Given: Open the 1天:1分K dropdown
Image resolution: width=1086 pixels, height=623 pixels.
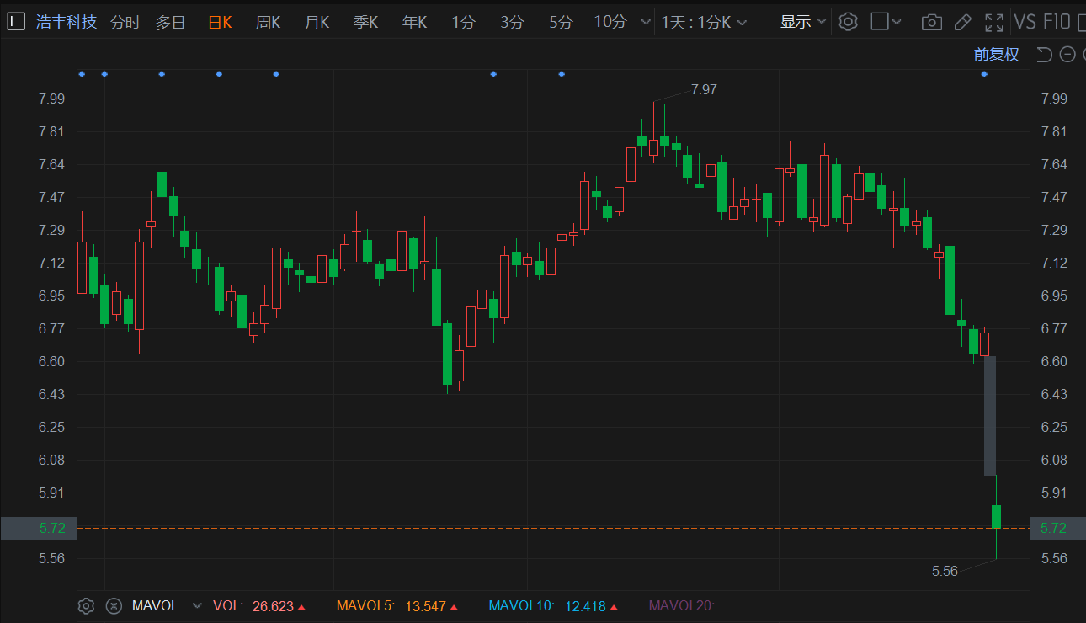Looking at the screenshot, I should point(704,22).
